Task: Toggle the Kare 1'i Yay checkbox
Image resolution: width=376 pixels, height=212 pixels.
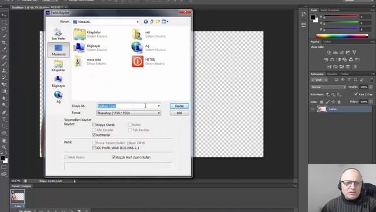Action: [356, 94]
